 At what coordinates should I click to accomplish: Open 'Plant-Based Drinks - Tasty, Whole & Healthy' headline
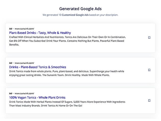[40, 33]
